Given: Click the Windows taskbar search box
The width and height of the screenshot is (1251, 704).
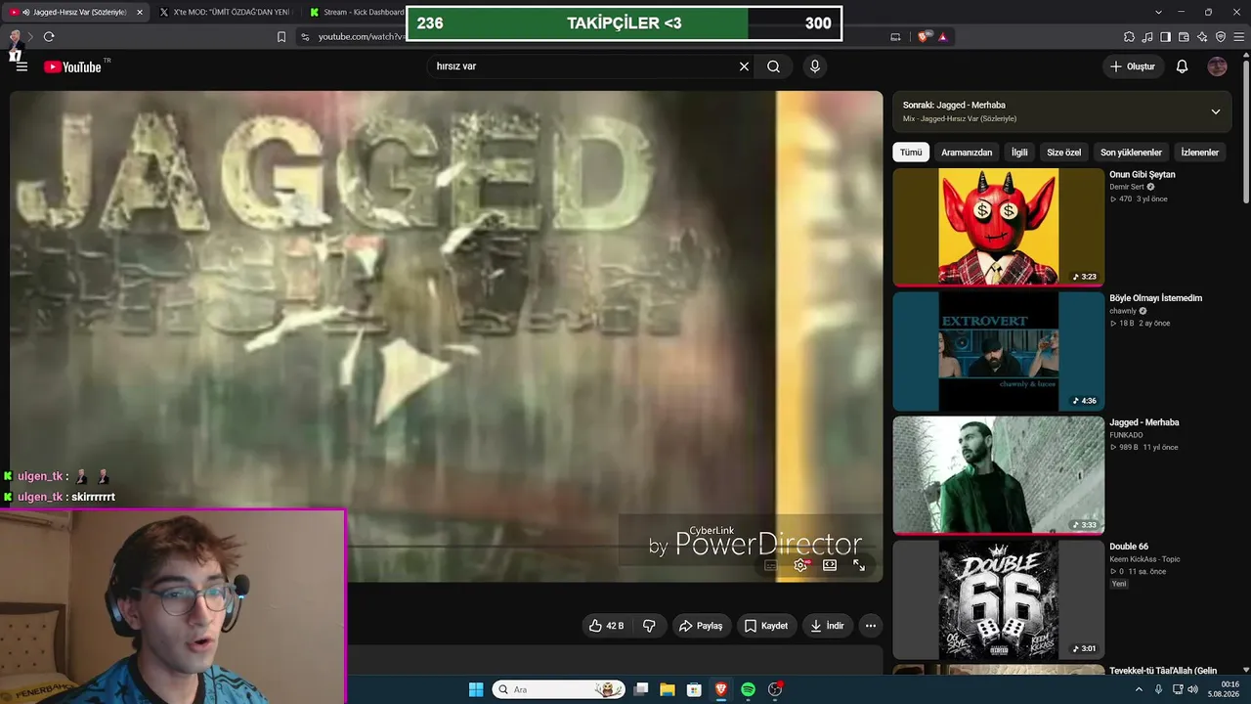Looking at the screenshot, I should [559, 689].
